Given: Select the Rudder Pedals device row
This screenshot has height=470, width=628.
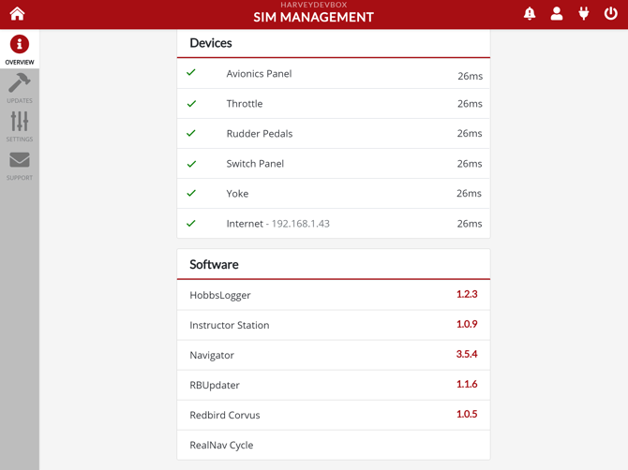Looking at the screenshot, I should [x=334, y=134].
